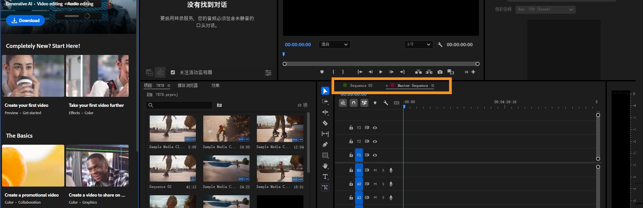643x208 pixels.
Task: Toggle lock on track V3
Action: pos(351,128)
